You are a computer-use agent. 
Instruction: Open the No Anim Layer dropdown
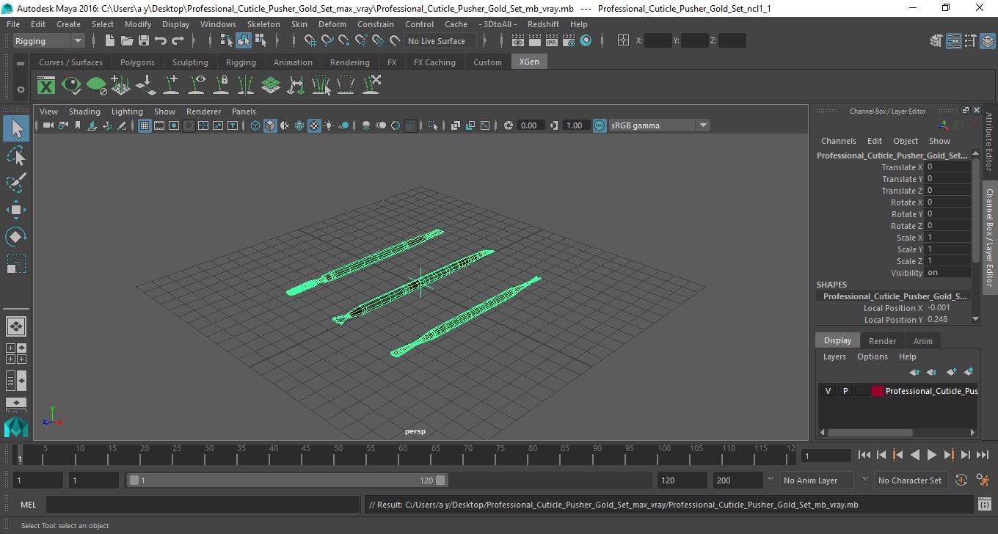tap(816, 480)
